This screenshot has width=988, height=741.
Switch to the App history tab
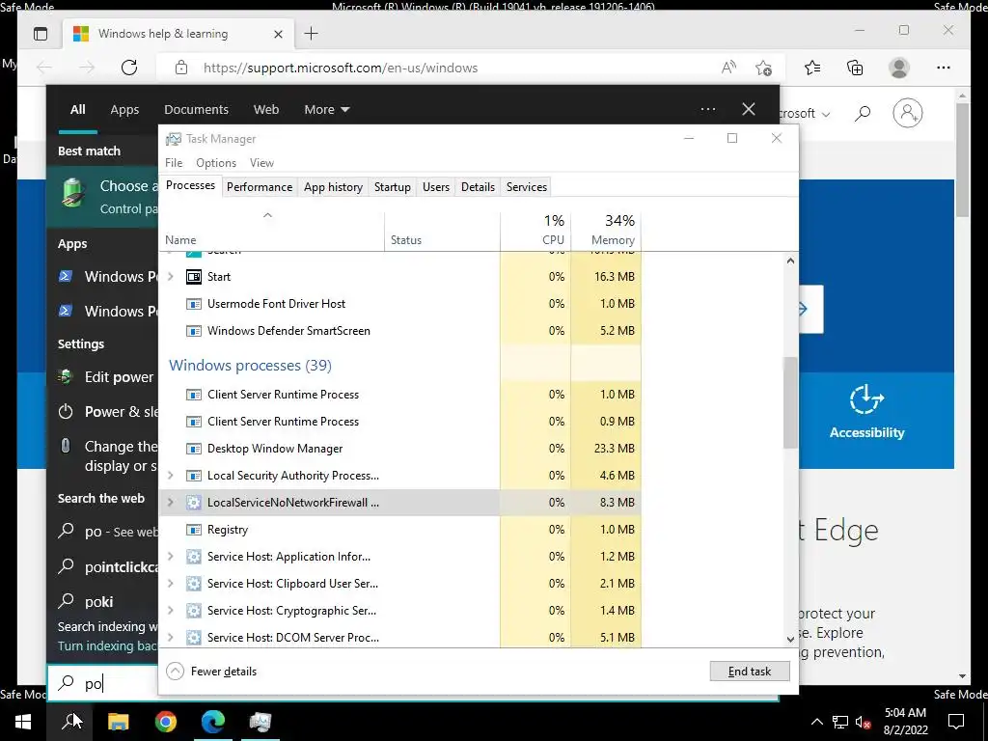click(333, 187)
